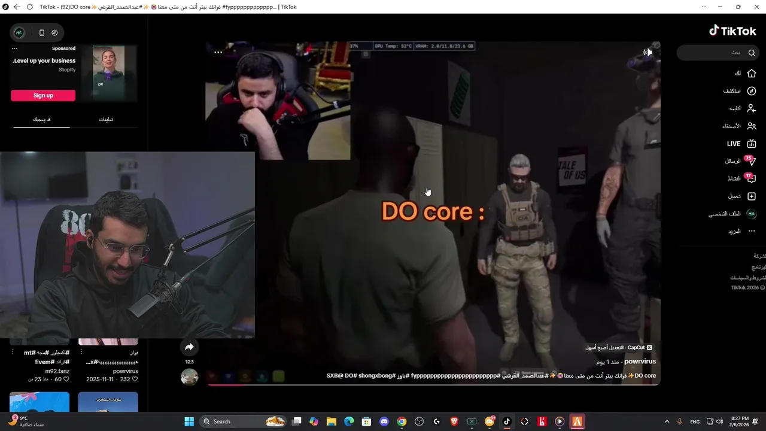766x431 pixels.
Task: Open the TikTok logo home link
Action: [732, 31]
